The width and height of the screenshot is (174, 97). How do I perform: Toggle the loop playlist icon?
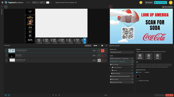9,95
